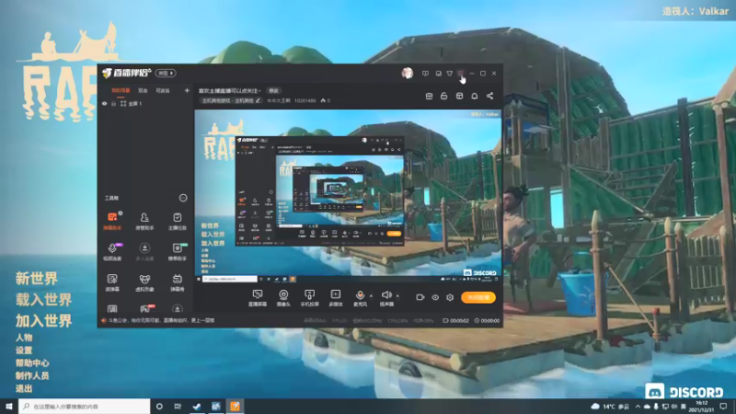Click the 修改 title edit button
The width and height of the screenshot is (736, 414).
273,90
